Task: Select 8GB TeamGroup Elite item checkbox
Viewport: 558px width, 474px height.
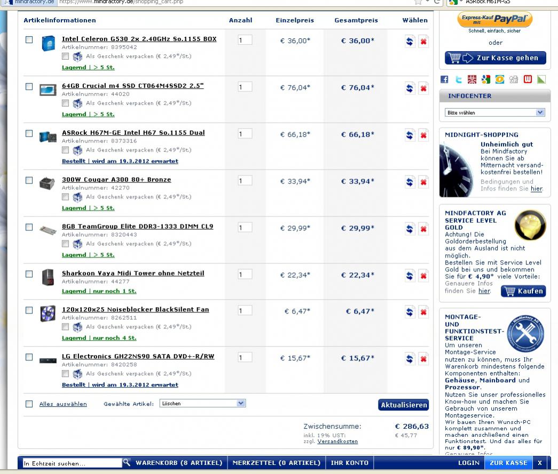Action: (x=29, y=228)
